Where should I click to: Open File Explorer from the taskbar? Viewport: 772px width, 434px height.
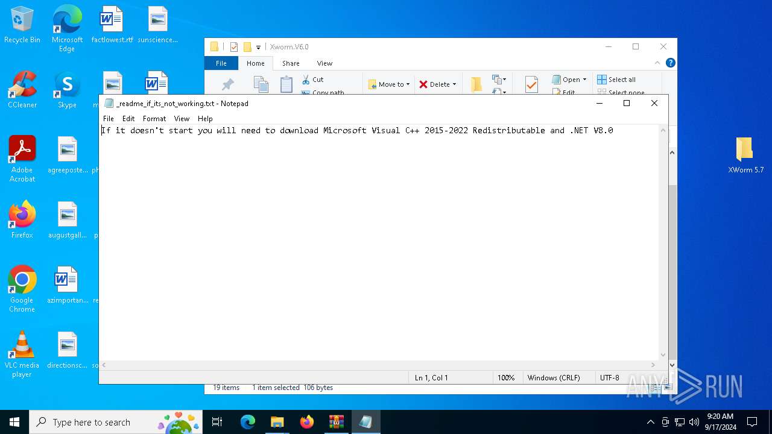coord(277,422)
